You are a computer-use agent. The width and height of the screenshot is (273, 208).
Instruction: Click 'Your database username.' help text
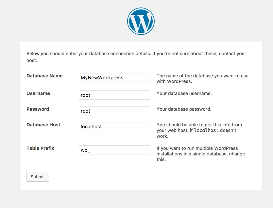click(184, 93)
